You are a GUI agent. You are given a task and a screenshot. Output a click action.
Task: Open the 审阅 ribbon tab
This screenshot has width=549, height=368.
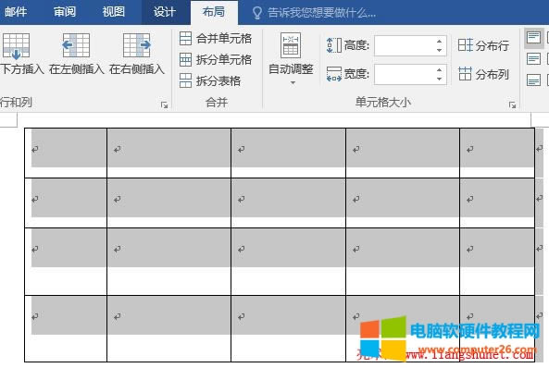pos(65,12)
